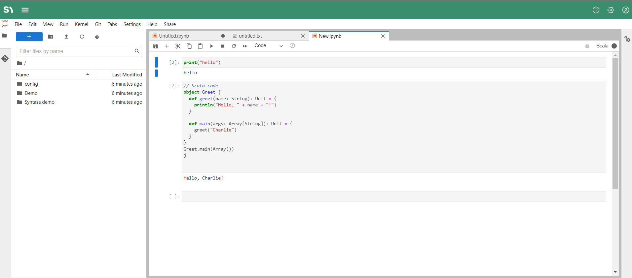This screenshot has width=632, height=278.
Task: Interrupt the kernel using the stop icon
Action: tap(223, 46)
